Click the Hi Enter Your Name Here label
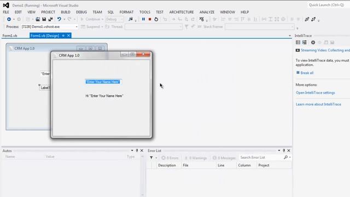Viewport: 350px width, 197px height. point(104,96)
